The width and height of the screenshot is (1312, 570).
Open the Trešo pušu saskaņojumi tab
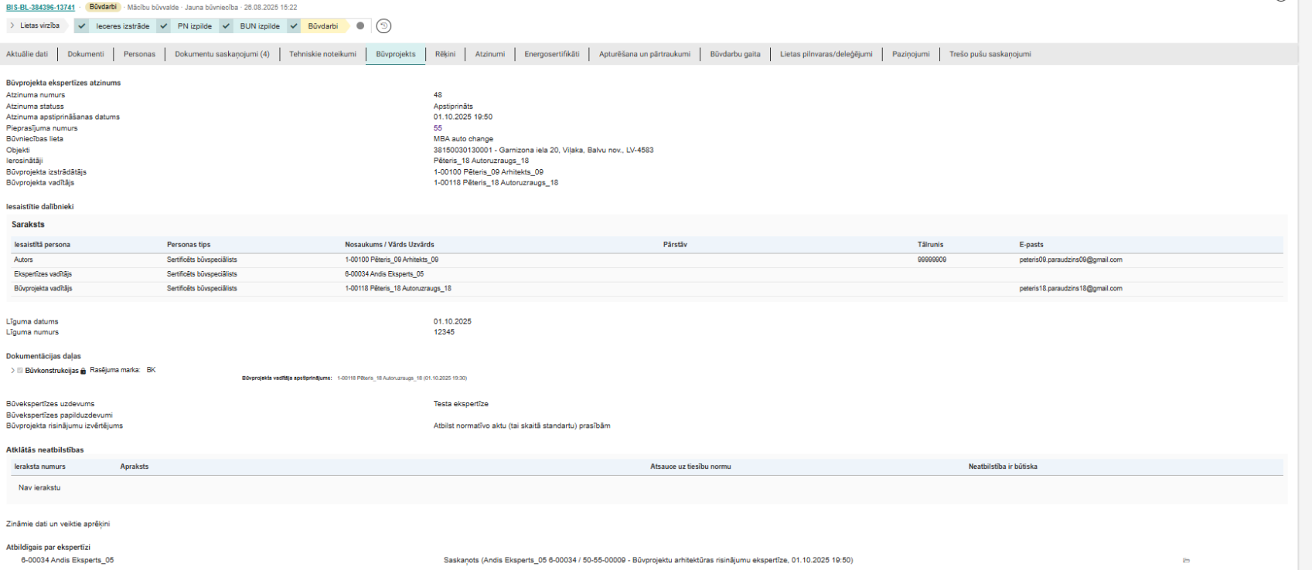[990, 54]
